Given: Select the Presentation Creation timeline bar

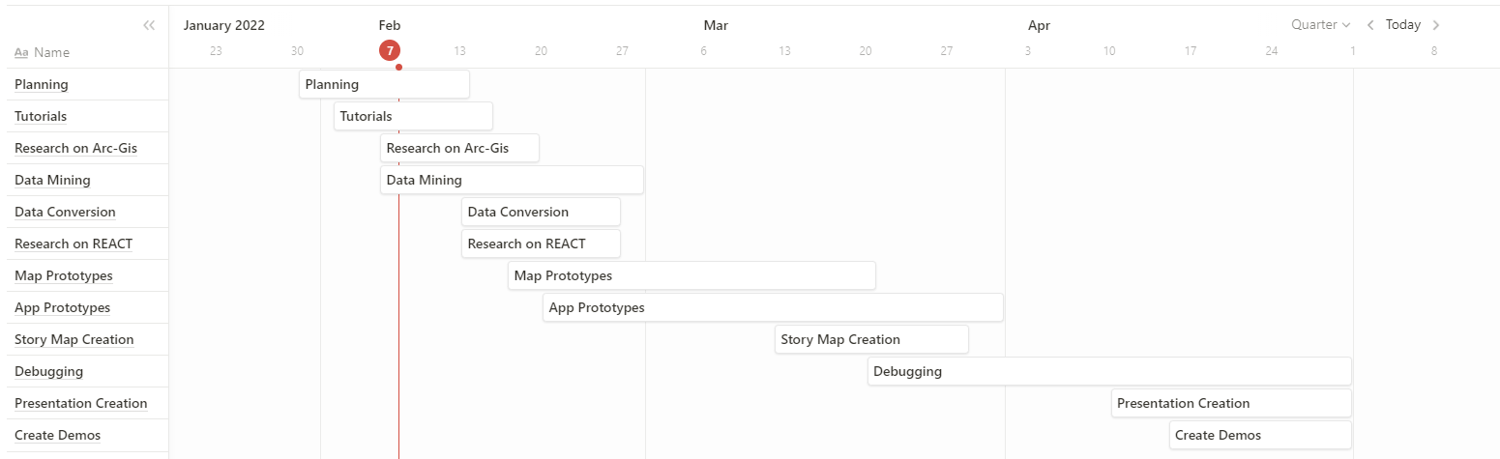Looking at the screenshot, I should tap(1230, 403).
